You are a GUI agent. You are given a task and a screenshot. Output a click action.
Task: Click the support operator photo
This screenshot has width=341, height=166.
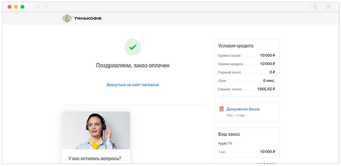[x=96, y=130]
